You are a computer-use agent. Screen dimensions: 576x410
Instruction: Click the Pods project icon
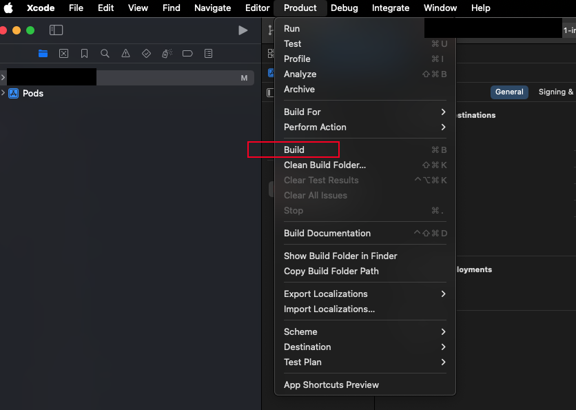pyautogui.click(x=14, y=93)
